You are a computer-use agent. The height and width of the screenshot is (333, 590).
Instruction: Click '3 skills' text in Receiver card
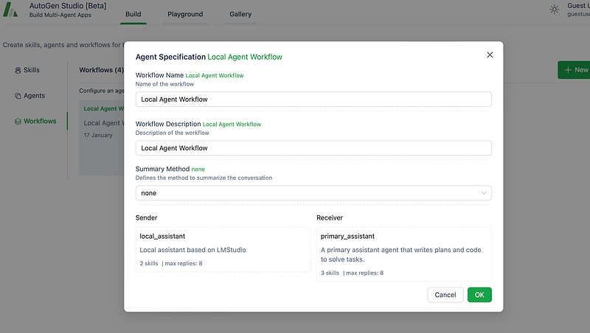pyautogui.click(x=330, y=273)
